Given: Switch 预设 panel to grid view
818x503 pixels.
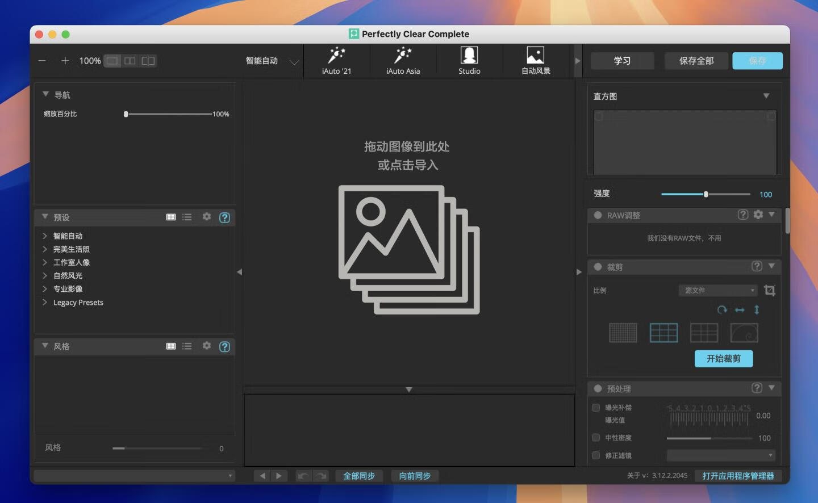Looking at the screenshot, I should pyautogui.click(x=171, y=217).
